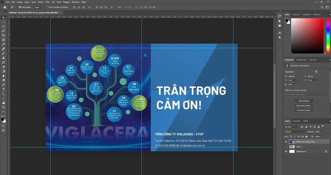The height and width of the screenshot is (175, 331).
Task: Toggle Quick Mask mode icon
Action: tap(3, 126)
